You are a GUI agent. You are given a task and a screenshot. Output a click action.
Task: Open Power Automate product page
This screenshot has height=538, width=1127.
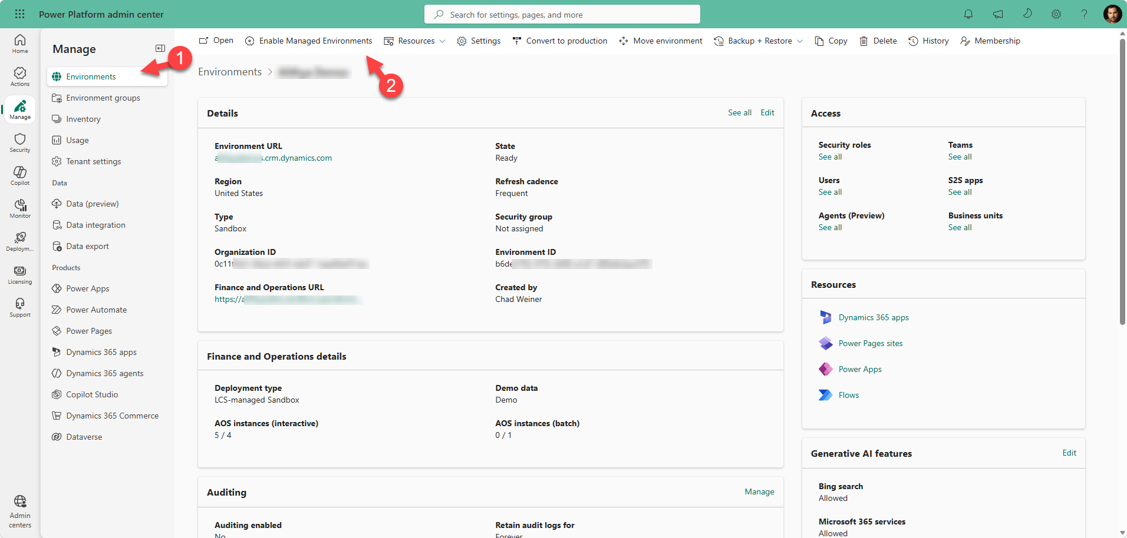coord(107,310)
